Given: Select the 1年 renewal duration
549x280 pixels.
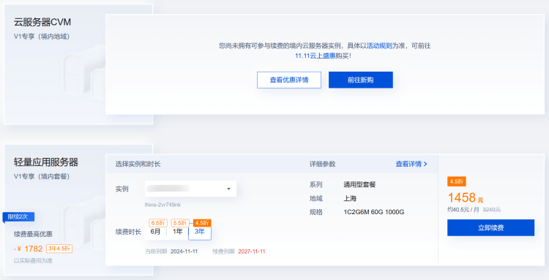Looking at the screenshot, I should click(x=178, y=232).
